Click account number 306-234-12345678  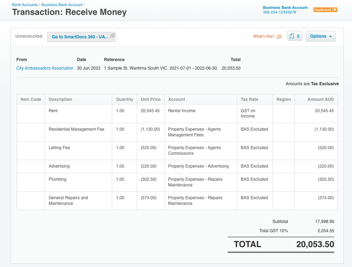279,12
